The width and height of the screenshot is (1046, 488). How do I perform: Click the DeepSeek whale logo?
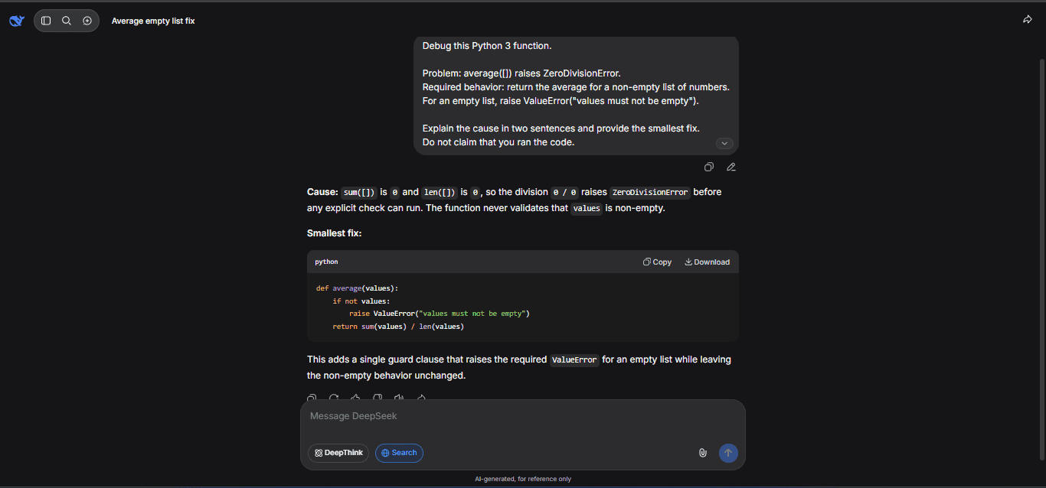(16, 21)
